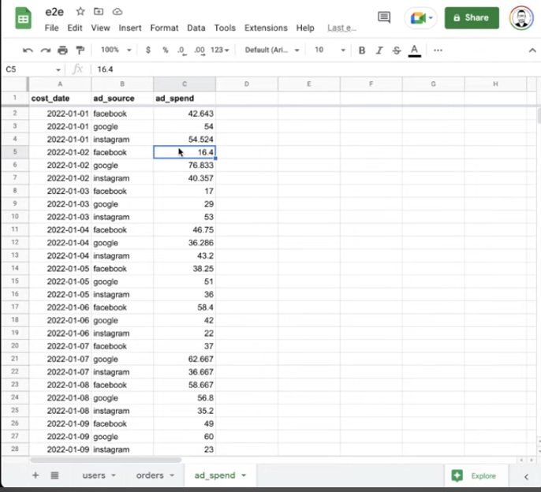Open the File menu
541x492 pixels.
[51, 28]
